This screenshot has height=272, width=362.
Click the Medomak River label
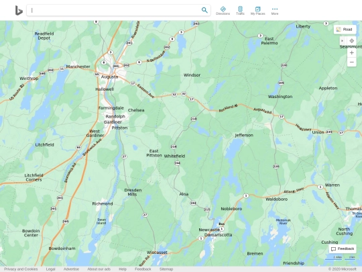(284, 222)
